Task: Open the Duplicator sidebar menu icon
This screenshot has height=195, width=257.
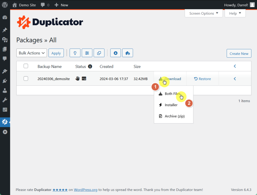Action: tap(5, 122)
